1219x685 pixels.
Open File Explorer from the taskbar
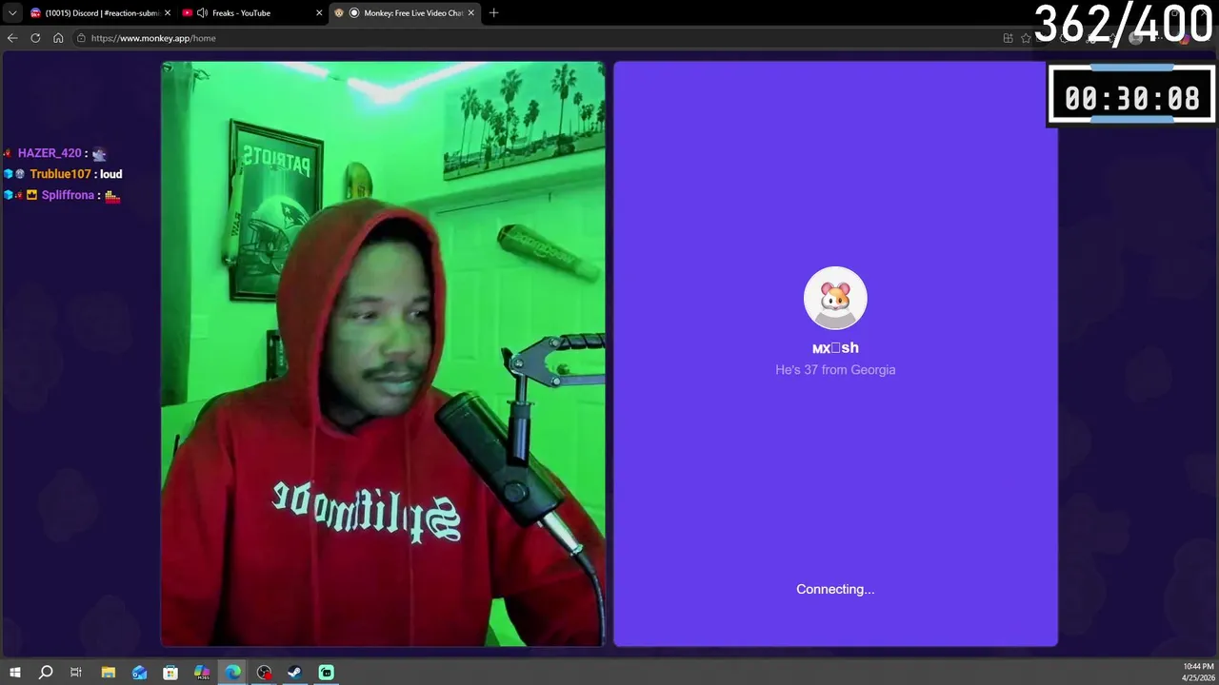click(108, 673)
